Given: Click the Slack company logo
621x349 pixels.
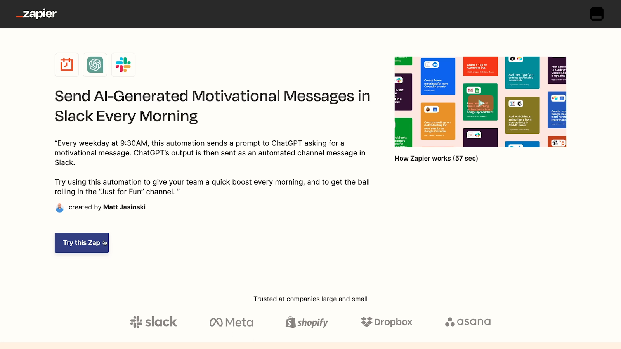Looking at the screenshot, I should point(154,322).
